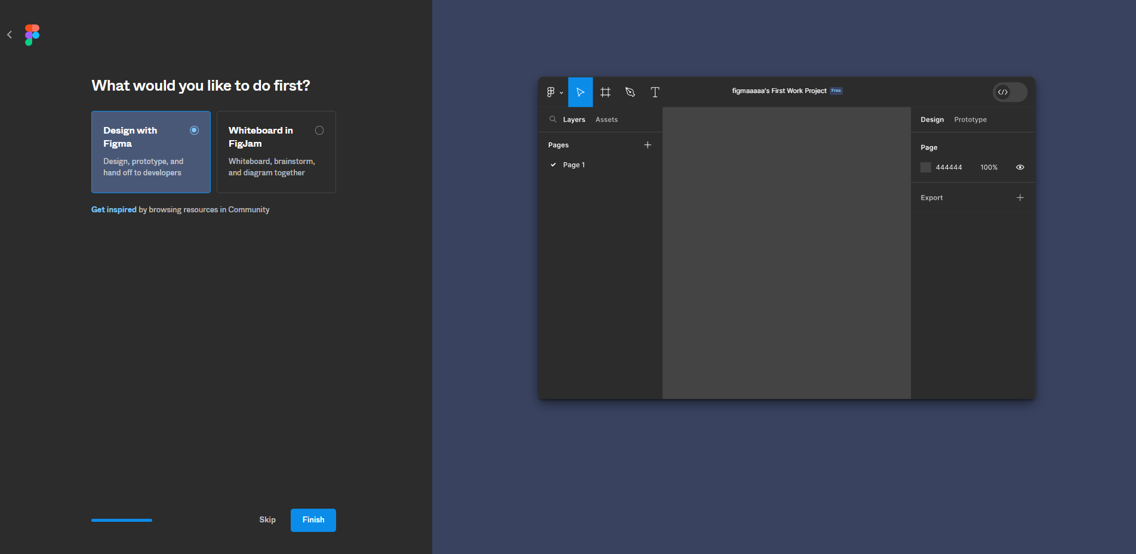The height and width of the screenshot is (554, 1136).
Task: Open the Get inspired link
Action: point(114,210)
